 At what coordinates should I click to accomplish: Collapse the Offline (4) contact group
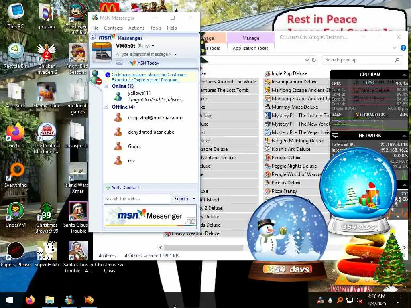(106, 107)
